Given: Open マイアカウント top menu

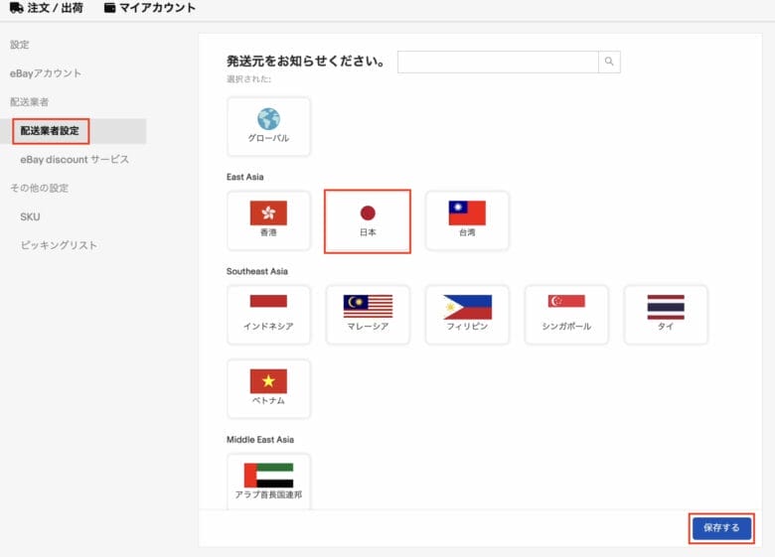Looking at the screenshot, I should (x=150, y=8).
